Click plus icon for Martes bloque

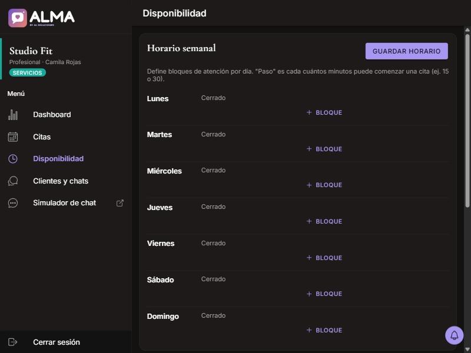[309, 149]
